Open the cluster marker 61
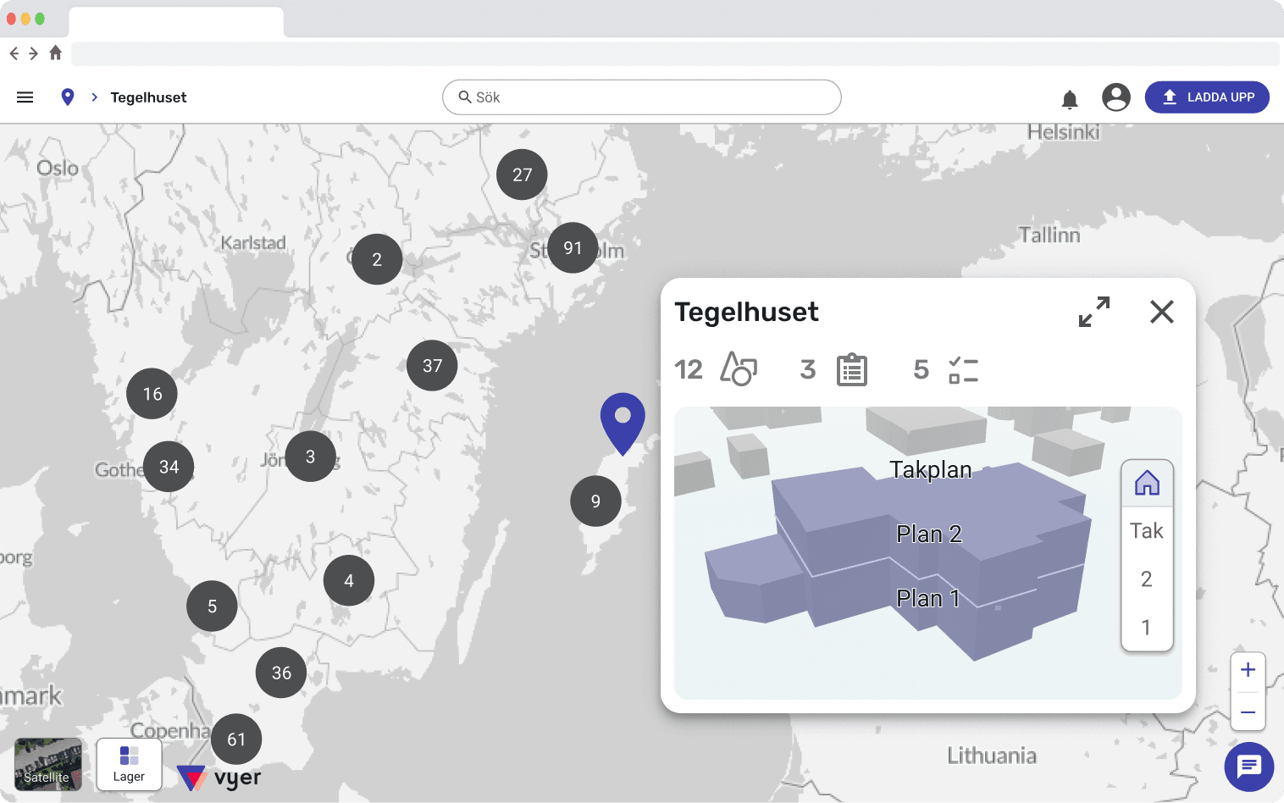The width and height of the screenshot is (1284, 803). coord(236,739)
